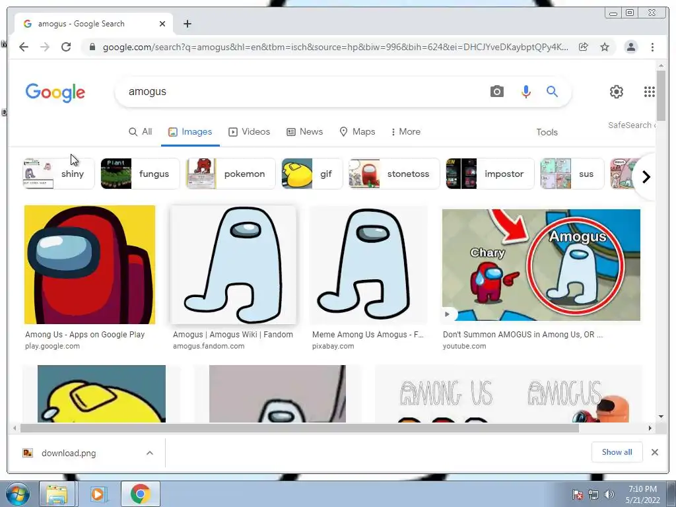Open a new tab with plus button

(x=187, y=24)
